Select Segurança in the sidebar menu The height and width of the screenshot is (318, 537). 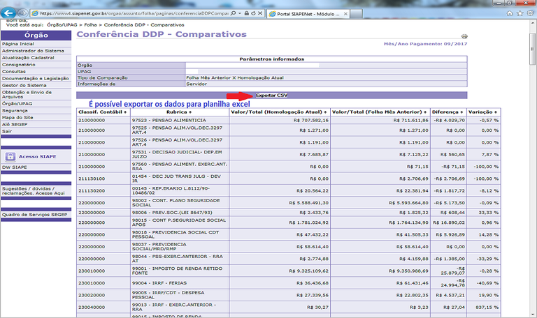click(x=15, y=110)
